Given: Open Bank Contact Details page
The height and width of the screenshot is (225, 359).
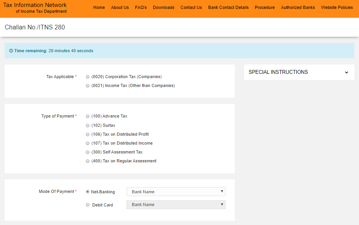Looking at the screenshot, I should tap(228, 7).
